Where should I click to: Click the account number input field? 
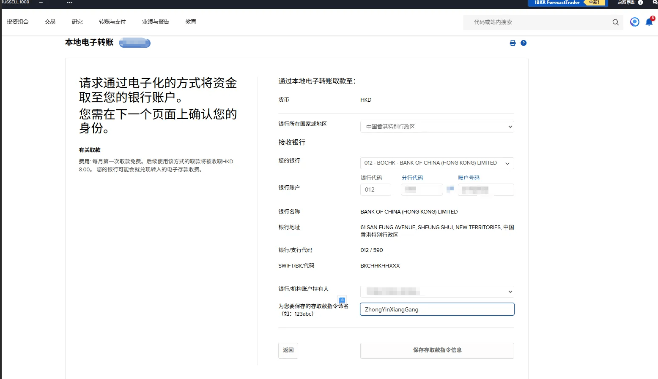[486, 189]
